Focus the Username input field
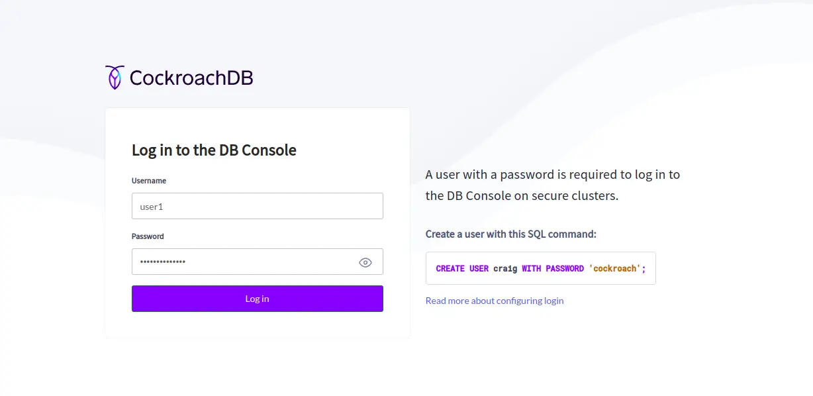This screenshot has height=396, width=813. (x=258, y=206)
